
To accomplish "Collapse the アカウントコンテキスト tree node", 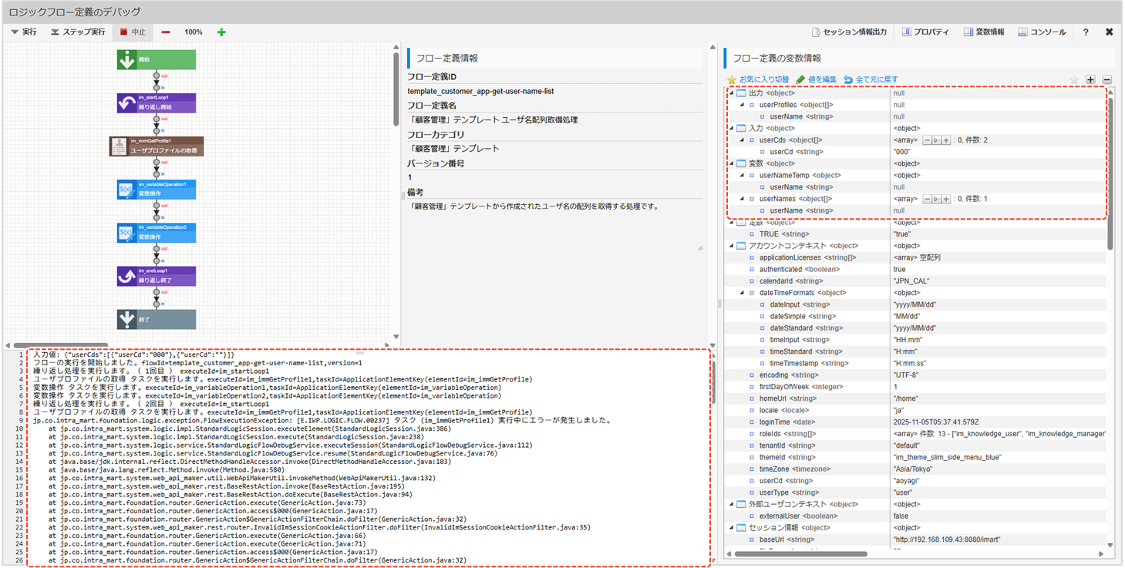I will (732, 246).
